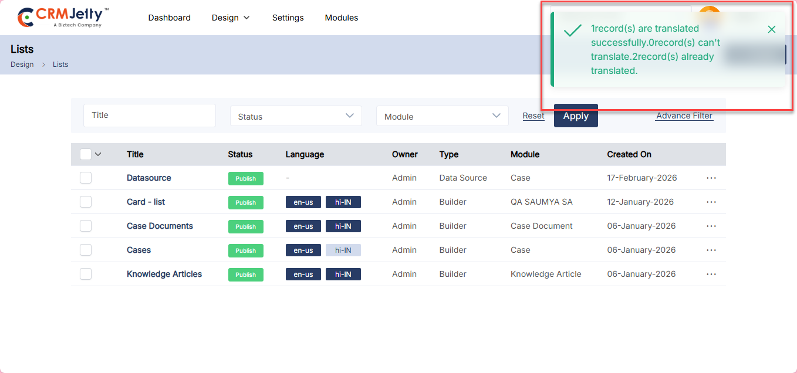The image size is (797, 373).
Task: Open the three-dots menu for Case Documents row
Action: (x=711, y=226)
